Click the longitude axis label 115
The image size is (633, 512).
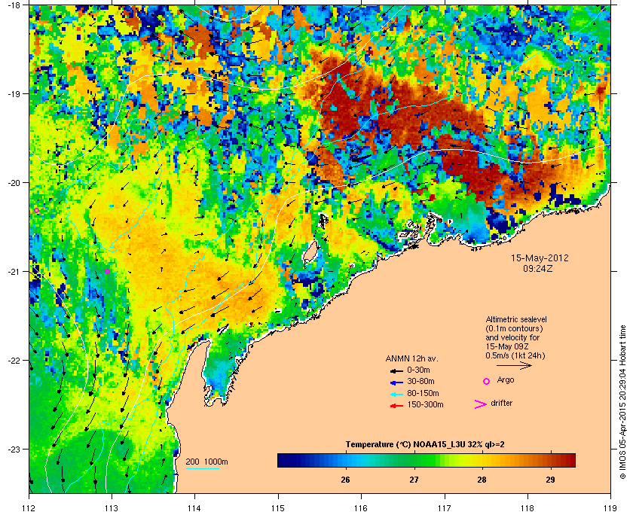pos(278,507)
